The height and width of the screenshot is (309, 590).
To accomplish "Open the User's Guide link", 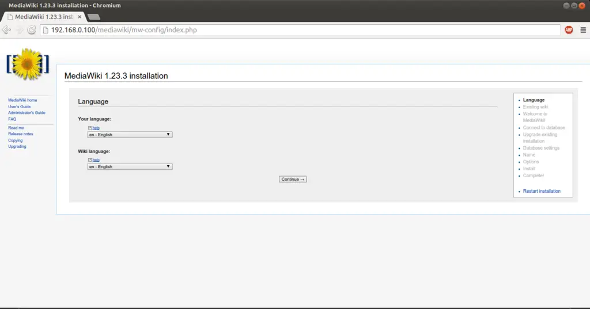I will click(20, 107).
